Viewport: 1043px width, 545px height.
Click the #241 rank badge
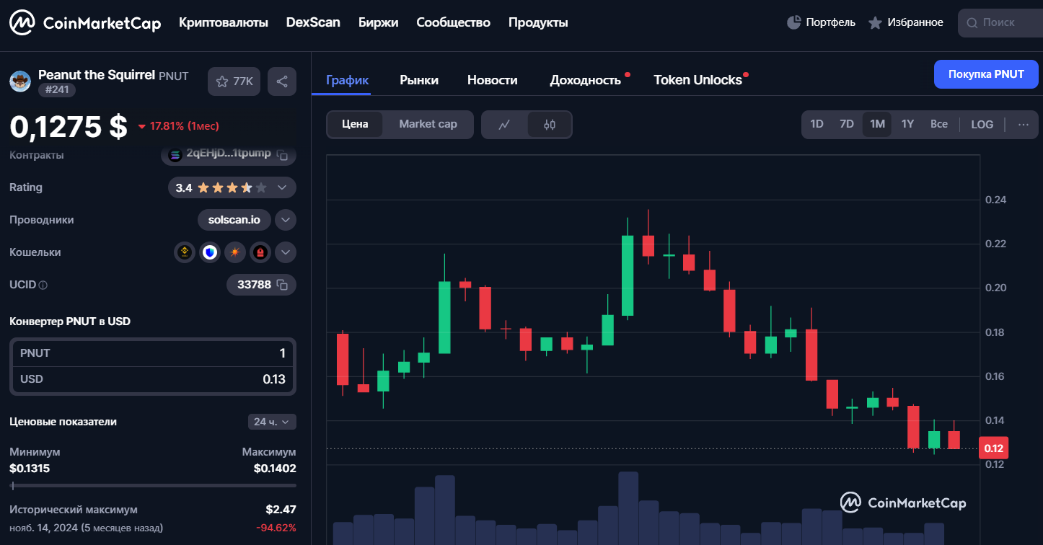coord(57,90)
